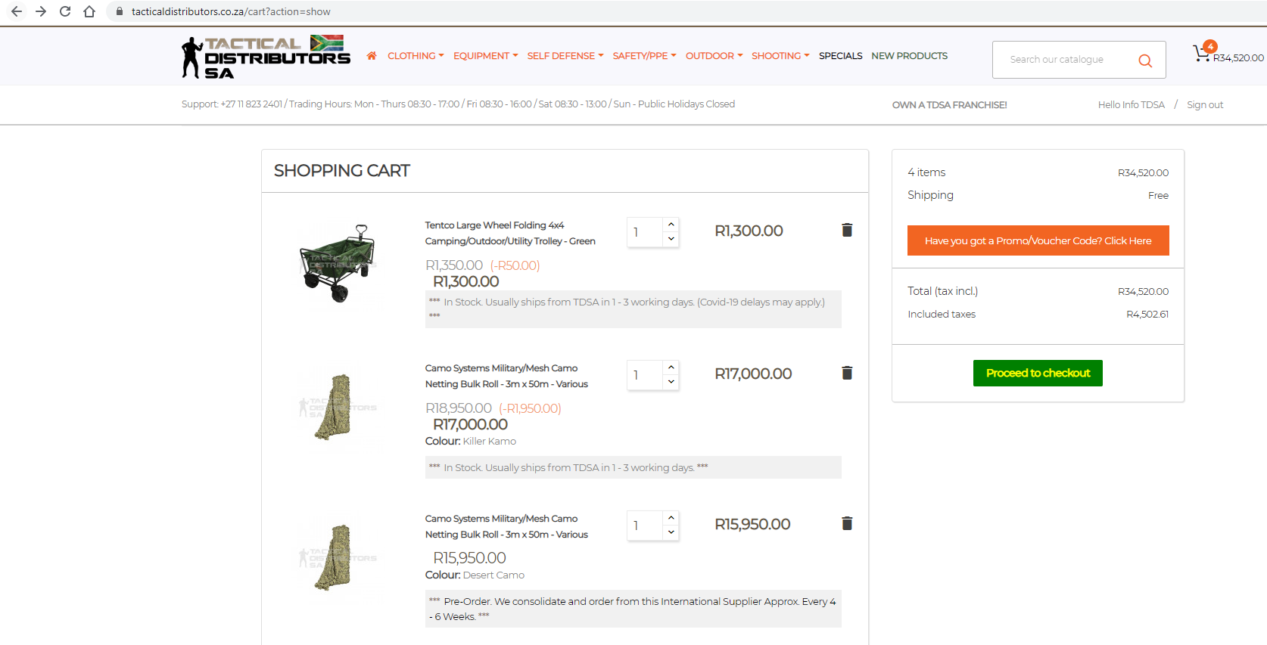
Task: Expand the Clothing dropdown menu
Action: pos(416,56)
